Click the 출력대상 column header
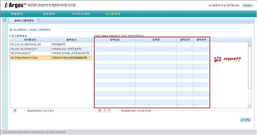This screenshot has height=135, width=257. [x=71, y=40]
